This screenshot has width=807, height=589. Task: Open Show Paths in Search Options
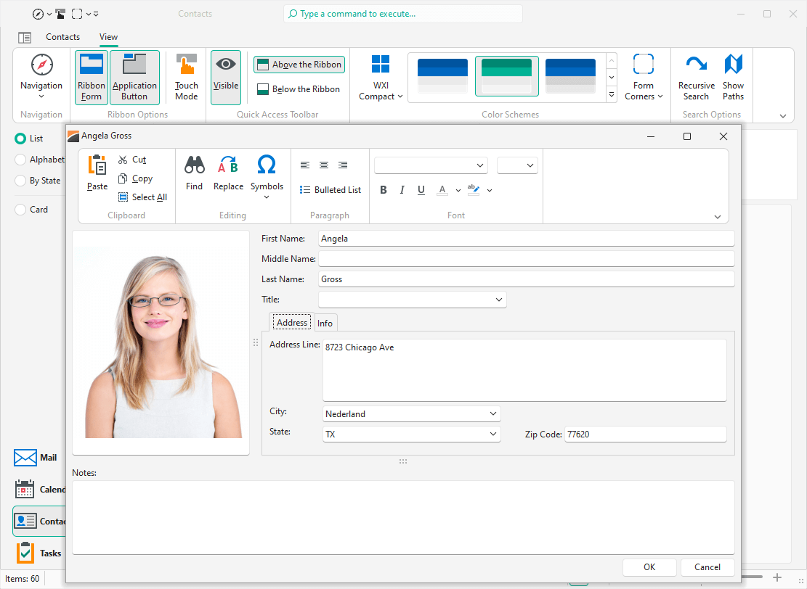pos(733,76)
